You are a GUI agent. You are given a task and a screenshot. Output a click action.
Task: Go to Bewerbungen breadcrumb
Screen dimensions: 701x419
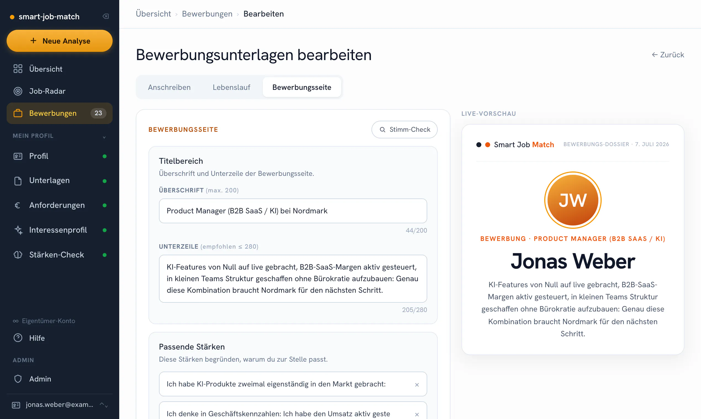(x=207, y=14)
